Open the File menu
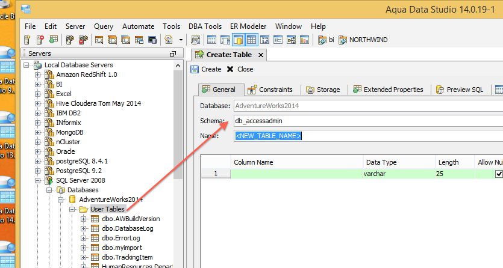This screenshot has height=268, width=503. click(x=30, y=26)
